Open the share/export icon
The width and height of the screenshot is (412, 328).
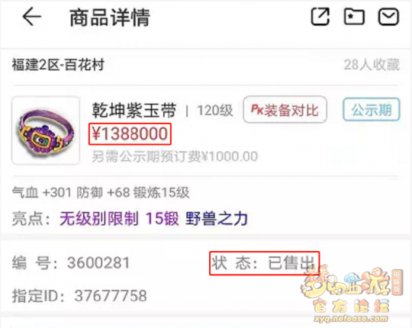pos(320,17)
